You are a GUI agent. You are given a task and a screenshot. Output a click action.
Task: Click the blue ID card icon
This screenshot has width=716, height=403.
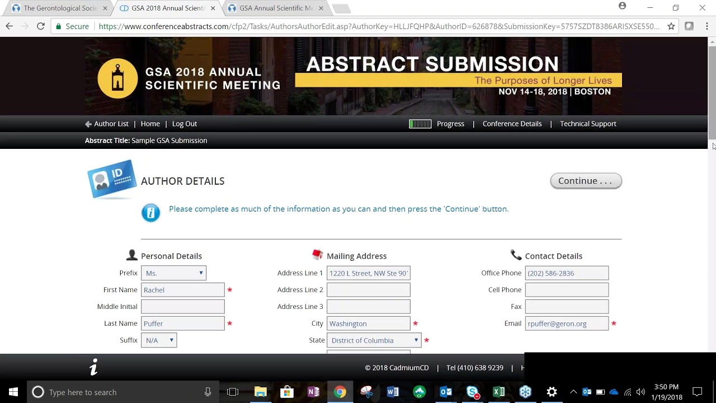point(112,180)
